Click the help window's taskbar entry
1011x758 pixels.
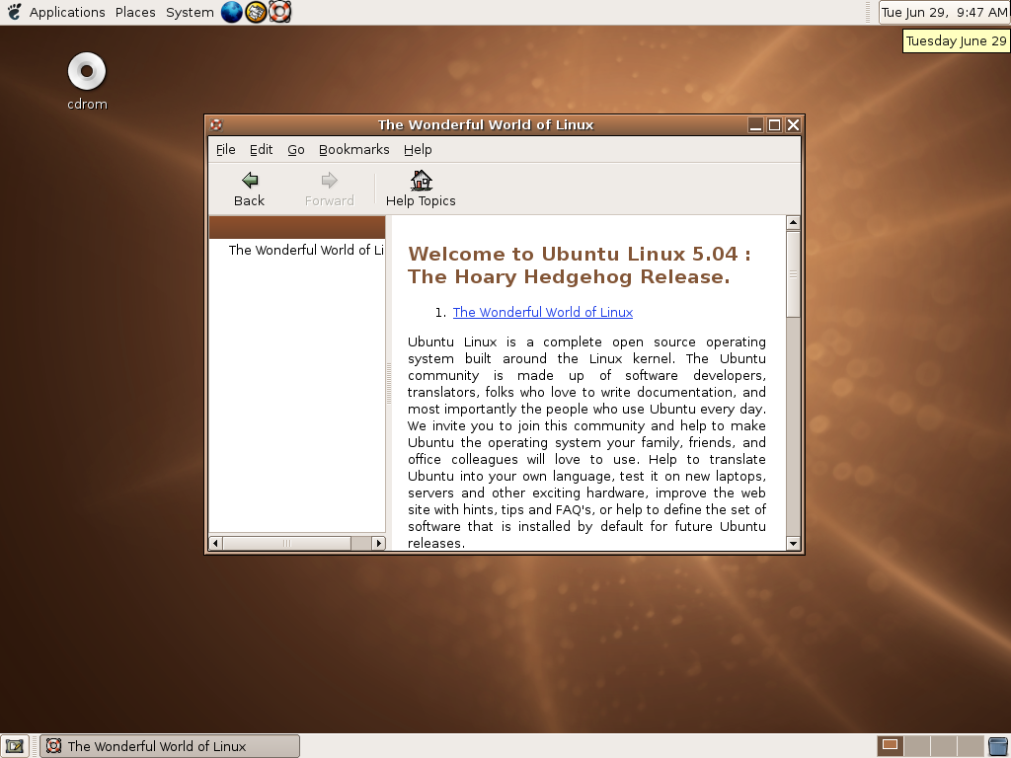[168, 746]
